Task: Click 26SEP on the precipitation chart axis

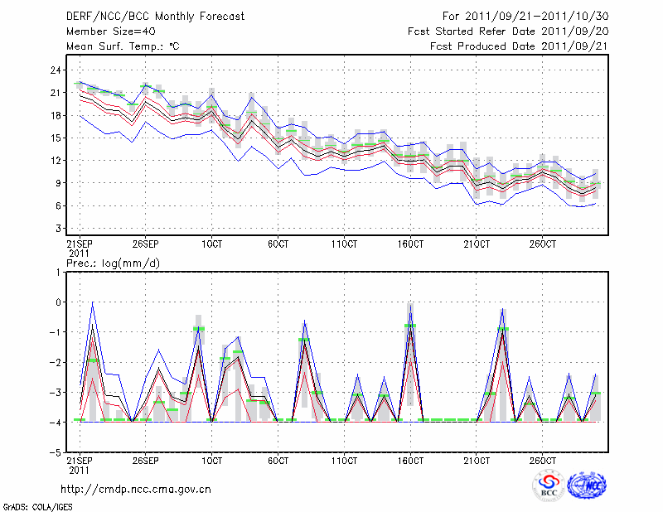Action: pos(145,460)
